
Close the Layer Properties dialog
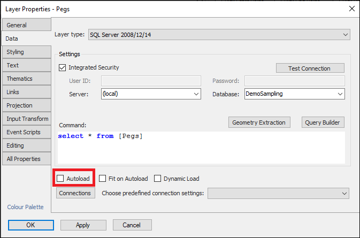[350, 9]
